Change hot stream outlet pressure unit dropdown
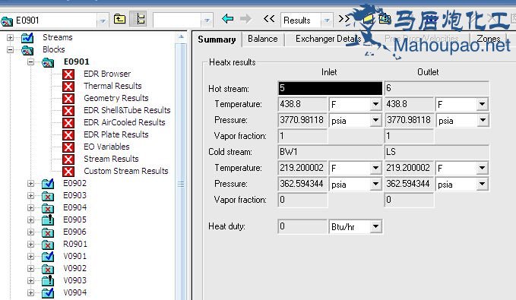This screenshot has width=516, height=300. coord(482,120)
